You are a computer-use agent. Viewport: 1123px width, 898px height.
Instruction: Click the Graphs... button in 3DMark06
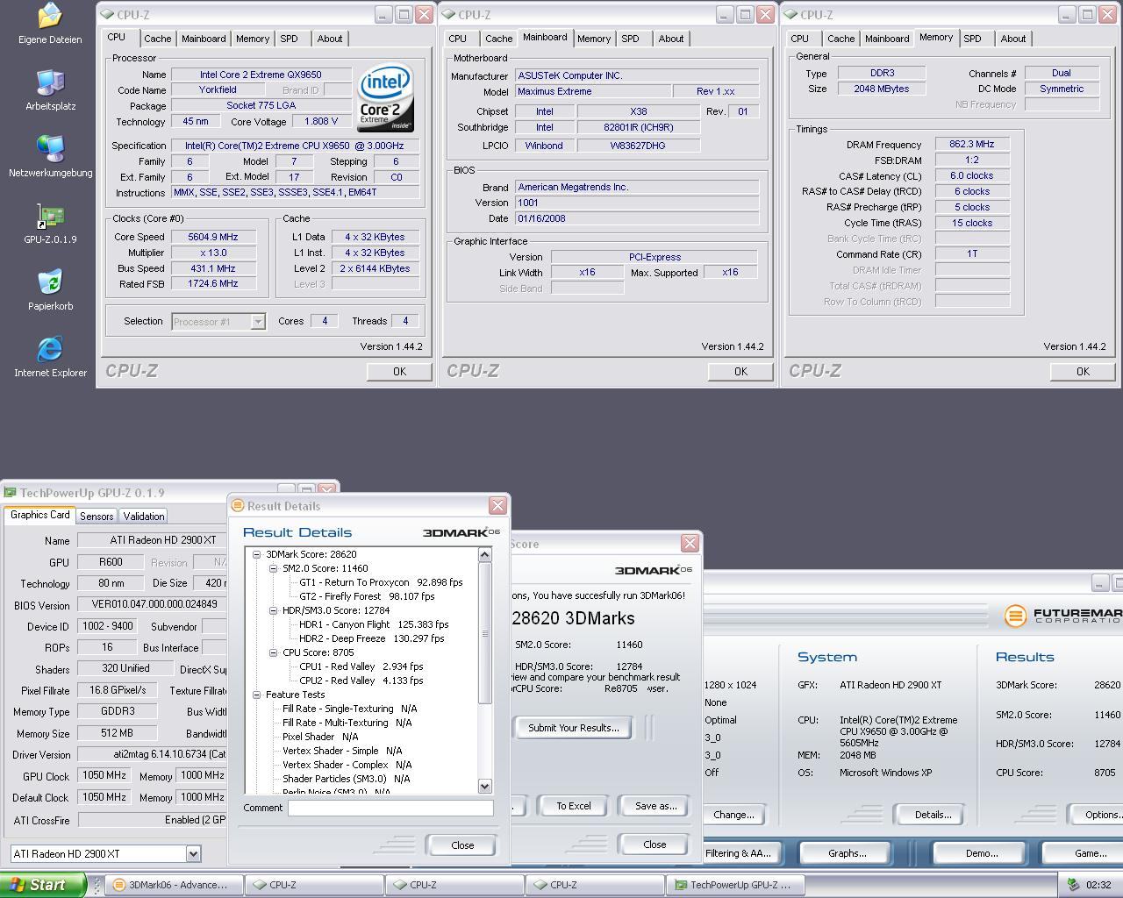click(x=847, y=853)
